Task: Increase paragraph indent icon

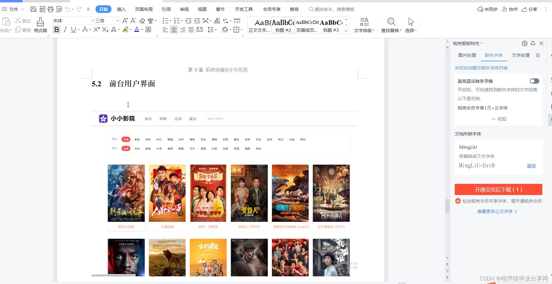Action: (x=197, y=21)
